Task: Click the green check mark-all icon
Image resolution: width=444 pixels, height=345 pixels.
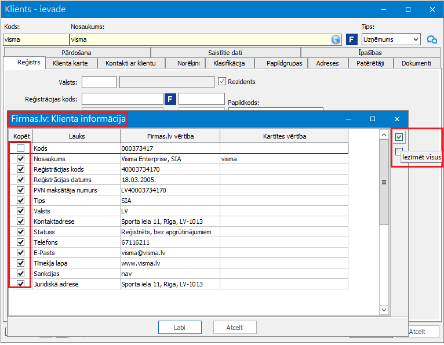Action: [399, 137]
